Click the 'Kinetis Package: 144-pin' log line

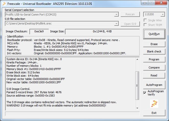(22, 62)
